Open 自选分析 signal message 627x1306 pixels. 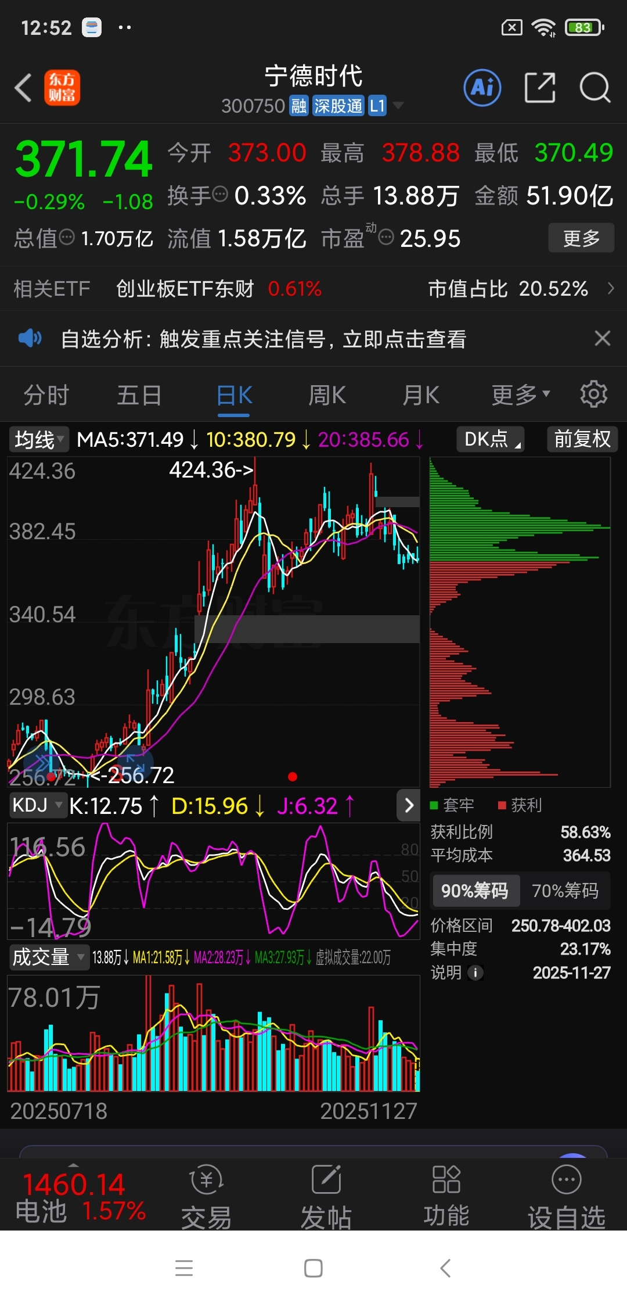[x=264, y=339]
